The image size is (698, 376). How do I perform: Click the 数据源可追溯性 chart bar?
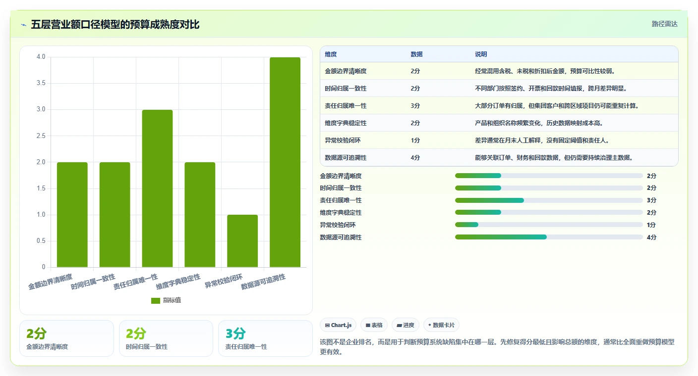pos(285,162)
